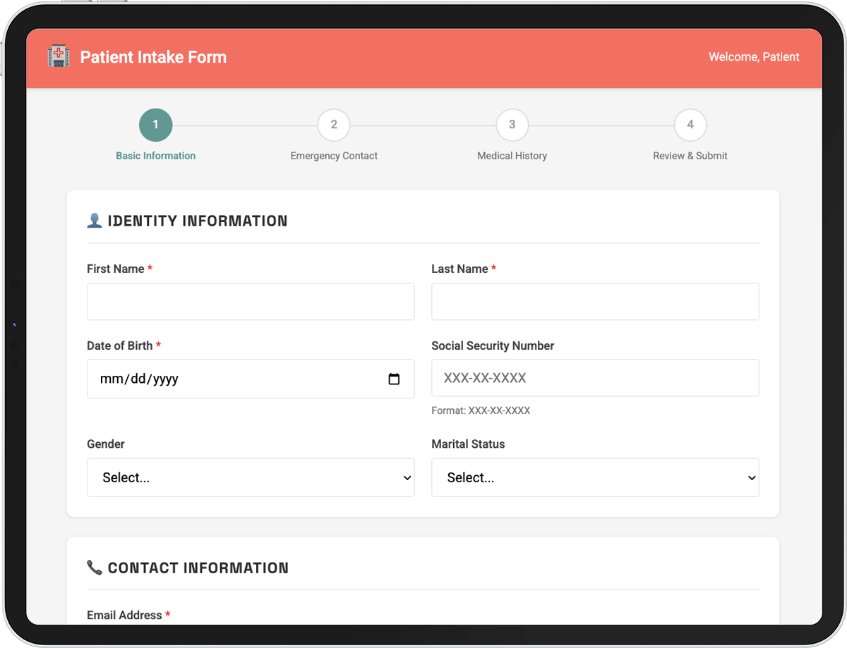Click the phone icon beside Contact Information
The height and width of the screenshot is (648, 847).
pos(95,568)
